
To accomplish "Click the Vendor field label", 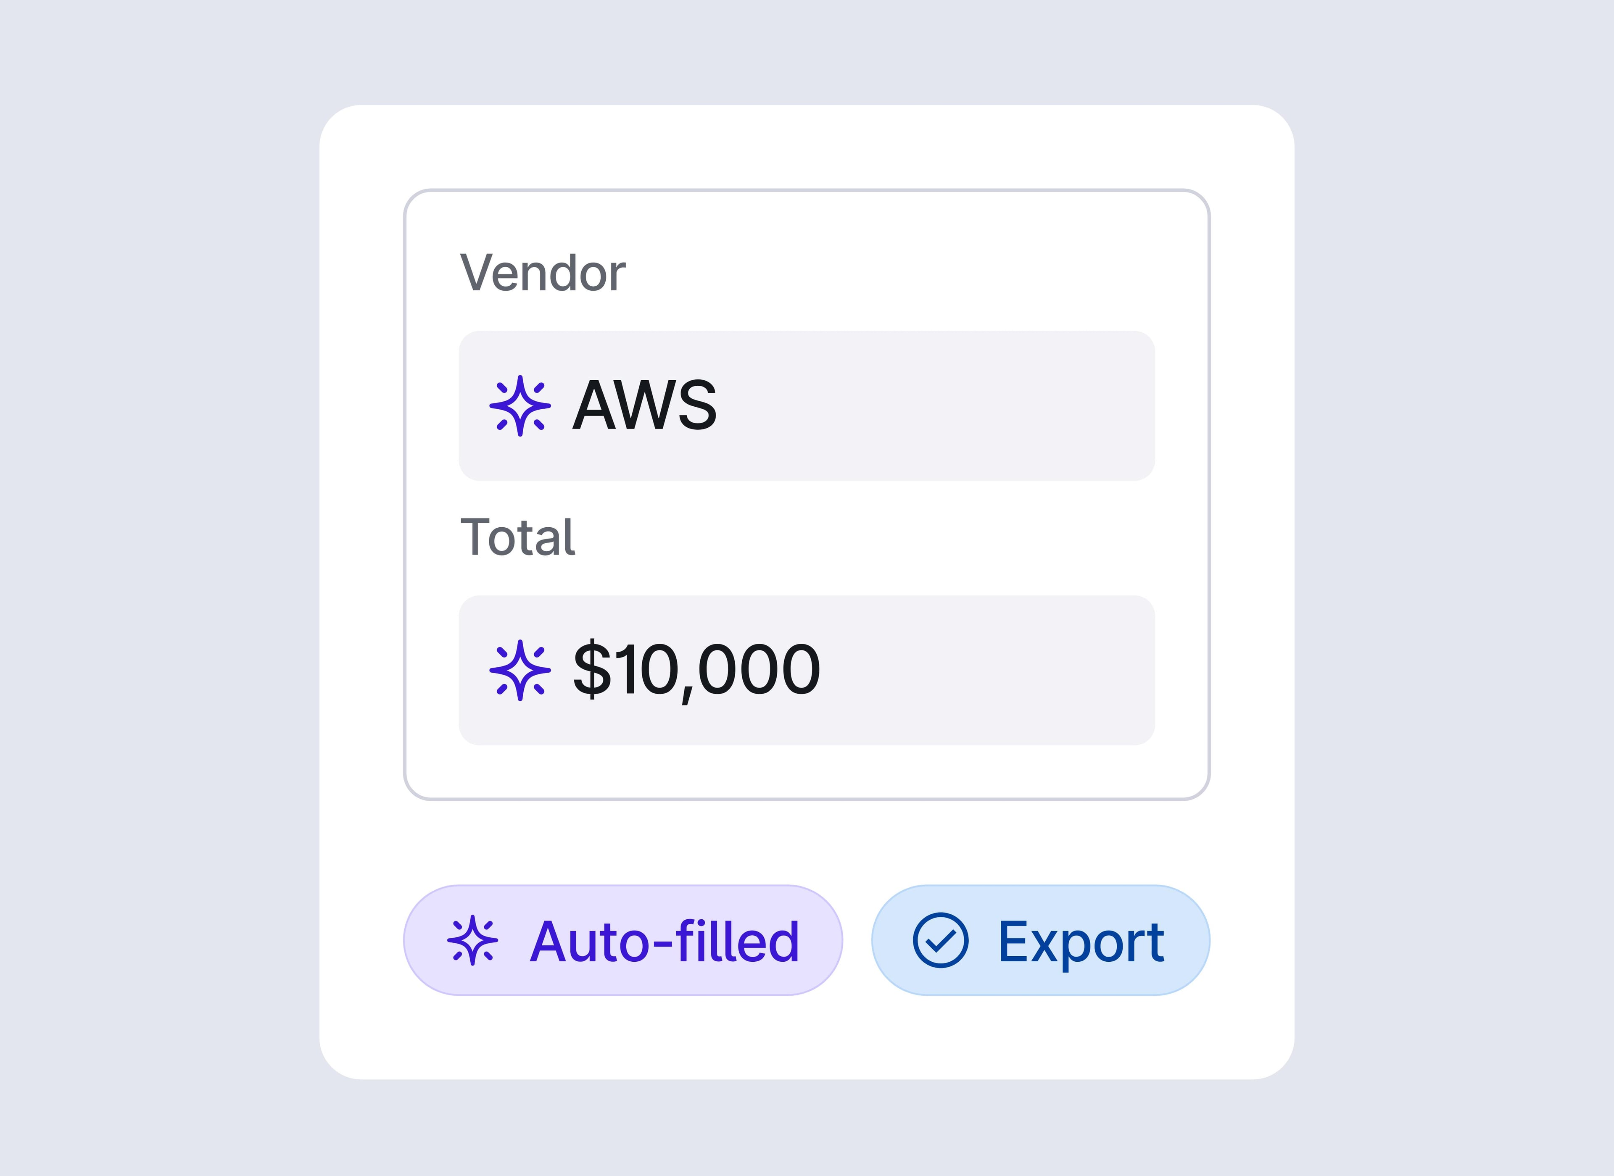I will coord(543,273).
